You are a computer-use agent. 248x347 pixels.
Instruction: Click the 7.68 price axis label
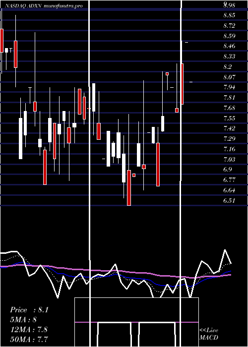(229, 108)
